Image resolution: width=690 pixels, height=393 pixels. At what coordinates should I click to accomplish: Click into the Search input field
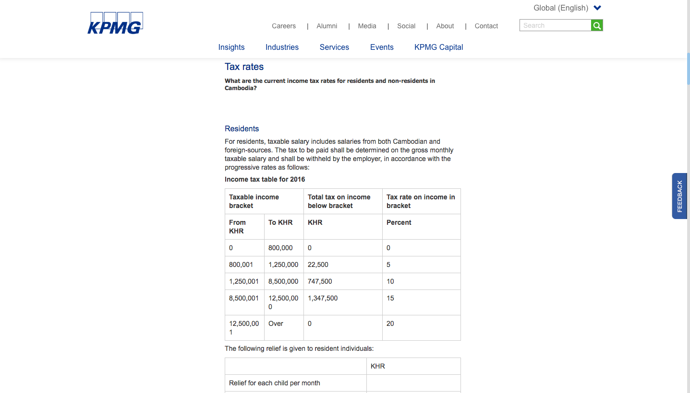pyautogui.click(x=555, y=25)
